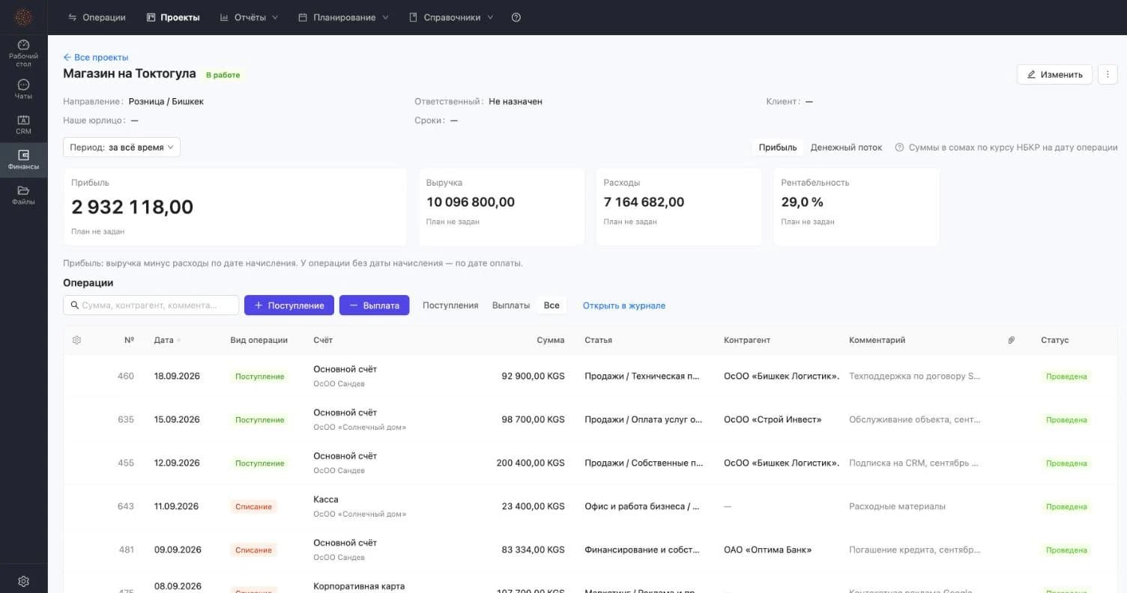
Task: Switch to Денежный поток view
Action: click(x=846, y=148)
